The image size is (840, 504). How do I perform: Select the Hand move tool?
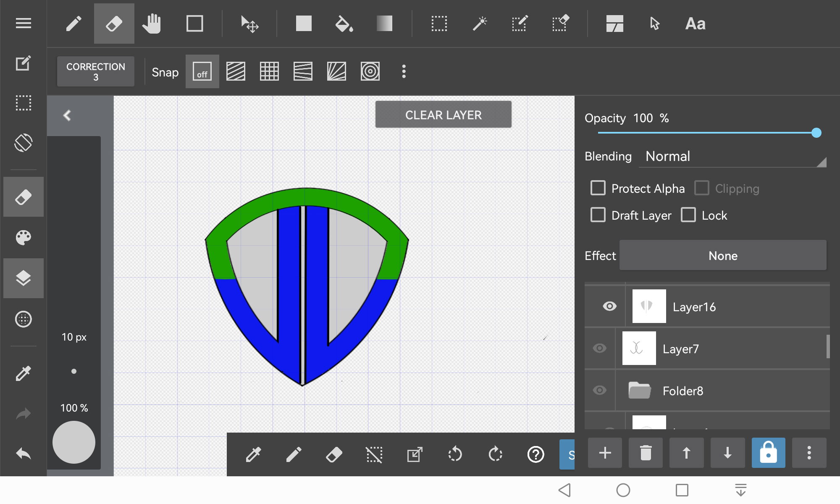pos(152,24)
